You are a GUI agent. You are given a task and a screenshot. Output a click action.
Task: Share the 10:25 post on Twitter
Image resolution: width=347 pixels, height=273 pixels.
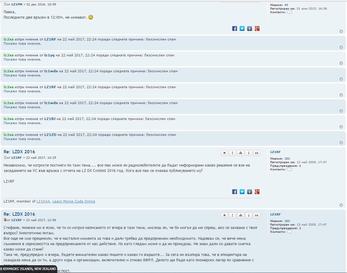(x=242, y=192)
